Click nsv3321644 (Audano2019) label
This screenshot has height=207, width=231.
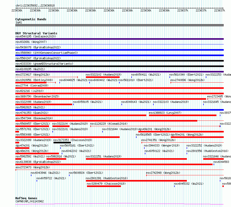[x=120, y=129]
